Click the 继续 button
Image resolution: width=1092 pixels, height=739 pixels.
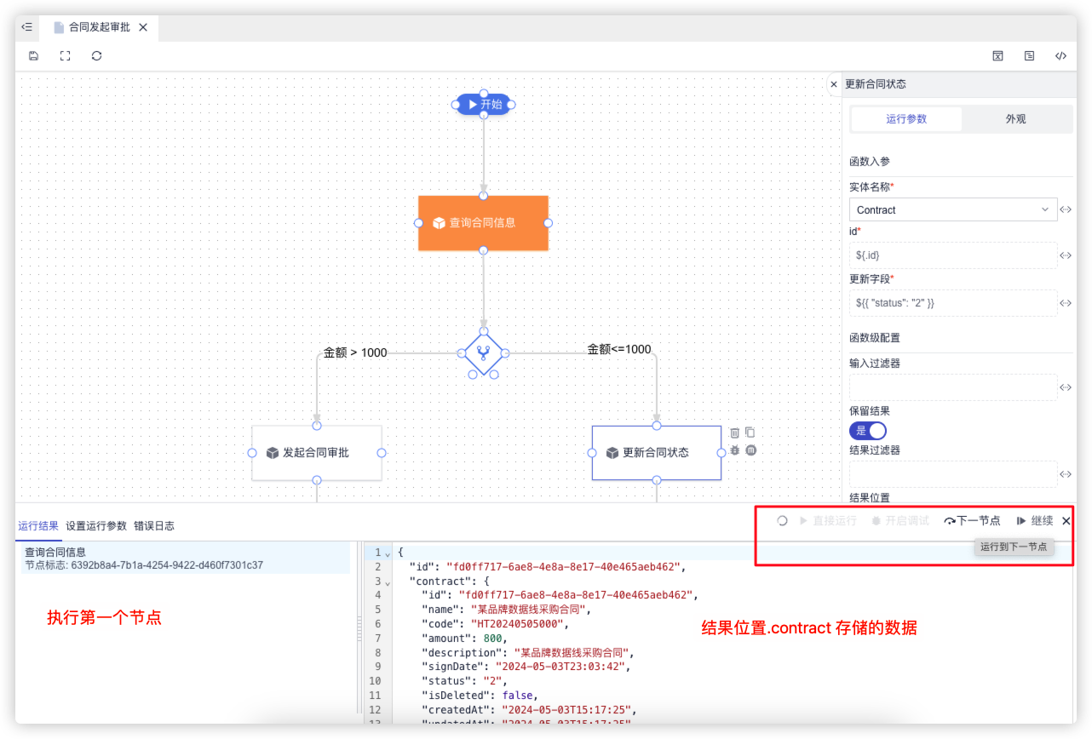1035,521
